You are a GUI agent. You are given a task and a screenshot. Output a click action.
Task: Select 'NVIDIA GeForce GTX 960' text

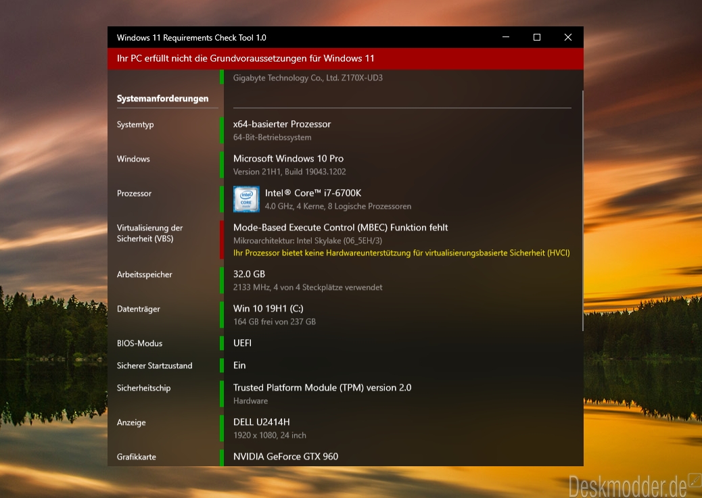(285, 456)
